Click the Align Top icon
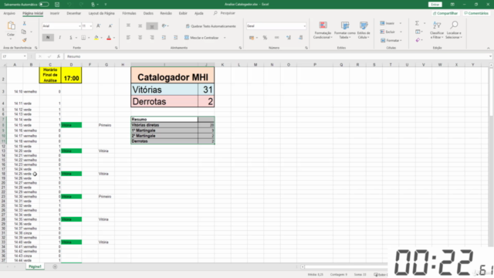 (128, 25)
